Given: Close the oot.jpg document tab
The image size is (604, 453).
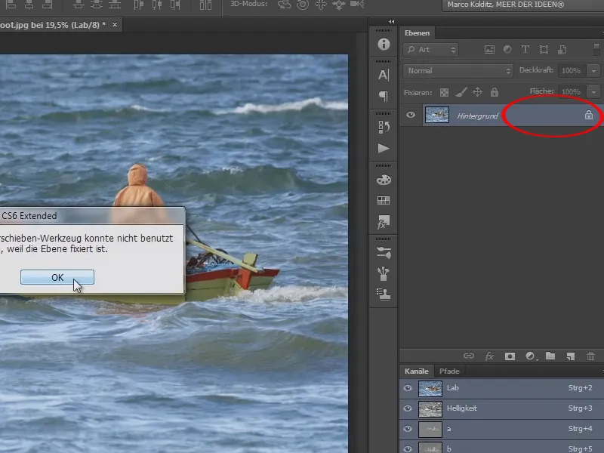Looking at the screenshot, I should 115,25.
